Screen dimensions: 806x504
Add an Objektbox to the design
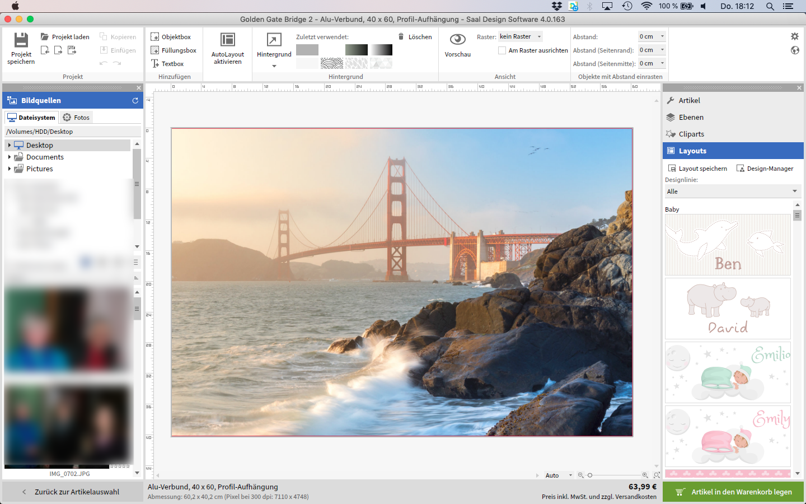pos(171,37)
